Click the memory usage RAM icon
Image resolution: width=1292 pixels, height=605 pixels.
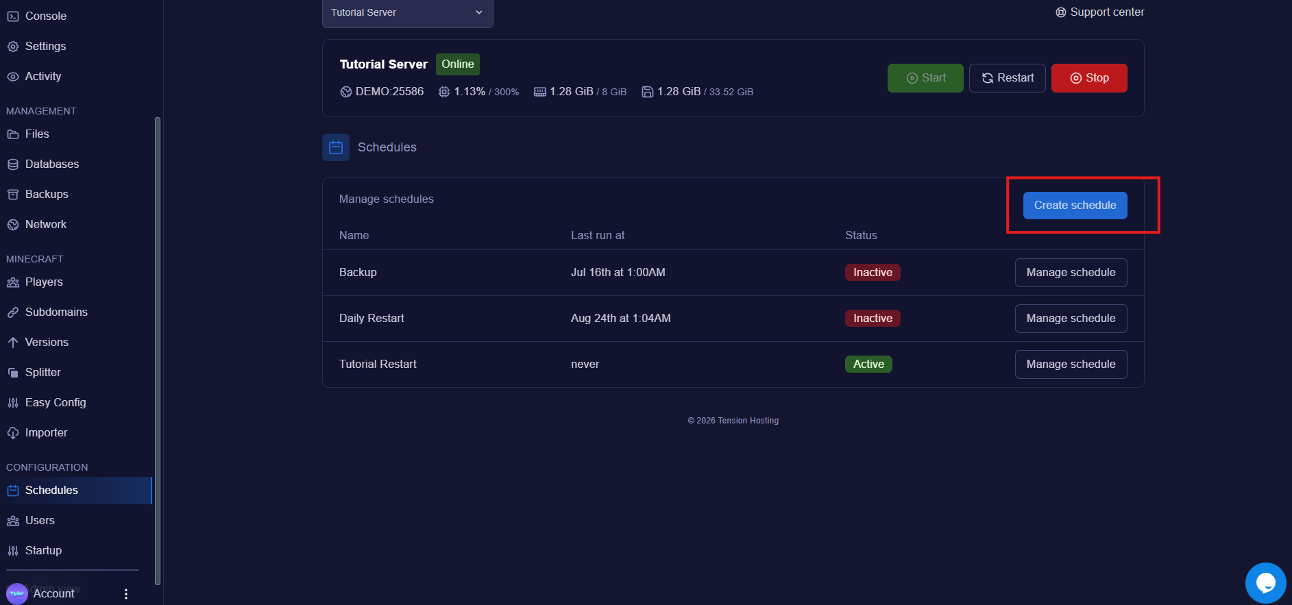(540, 92)
